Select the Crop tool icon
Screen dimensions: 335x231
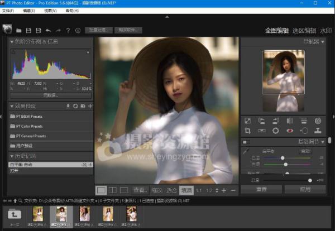[247, 131]
